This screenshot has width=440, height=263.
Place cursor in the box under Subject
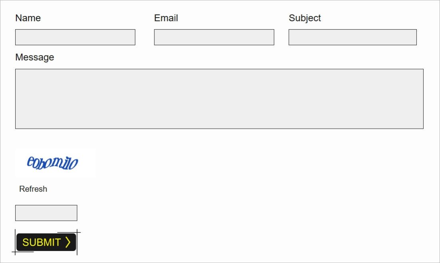click(x=353, y=37)
